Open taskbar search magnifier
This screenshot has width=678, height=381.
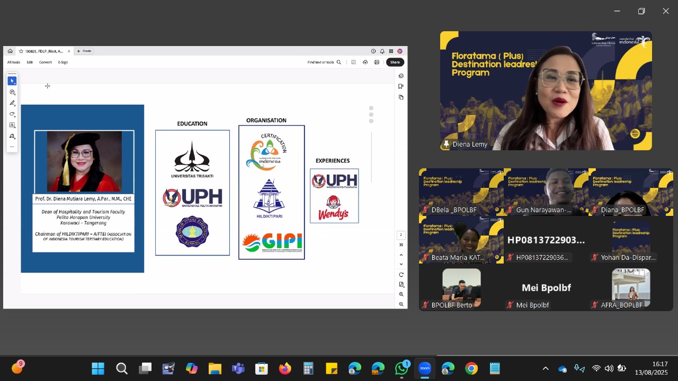pyautogui.click(x=122, y=368)
